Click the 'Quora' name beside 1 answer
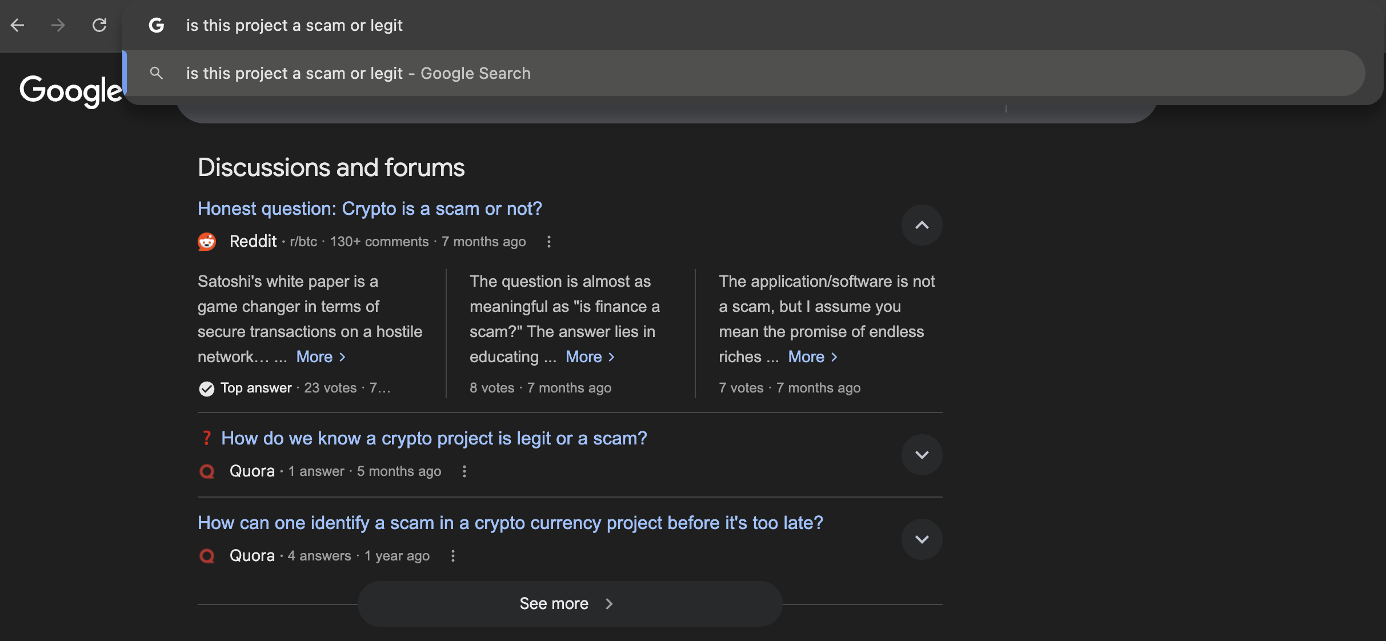 coord(252,471)
